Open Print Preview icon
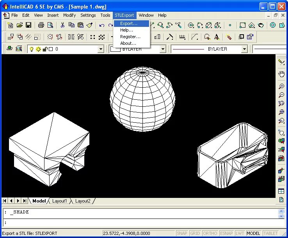Image resolution: width=288 pixels, height=238 pixels. 50,25
